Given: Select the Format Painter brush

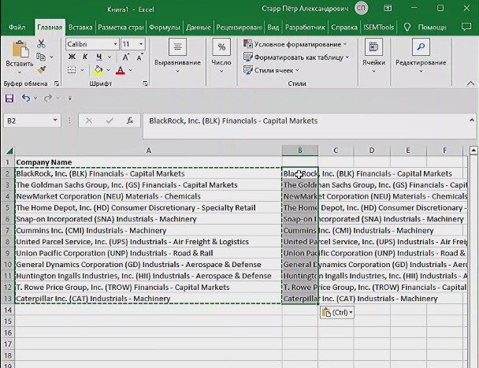Looking at the screenshot, I should (x=41, y=70).
